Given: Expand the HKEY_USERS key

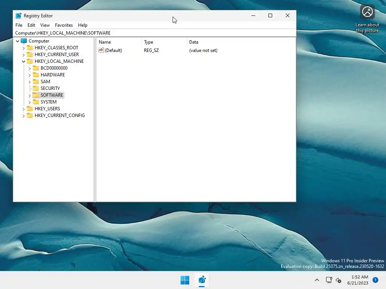Looking at the screenshot, I should [x=24, y=109].
